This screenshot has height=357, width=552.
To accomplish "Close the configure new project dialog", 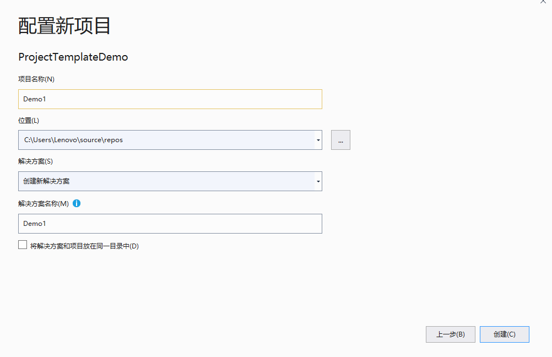I will pos(543,2).
